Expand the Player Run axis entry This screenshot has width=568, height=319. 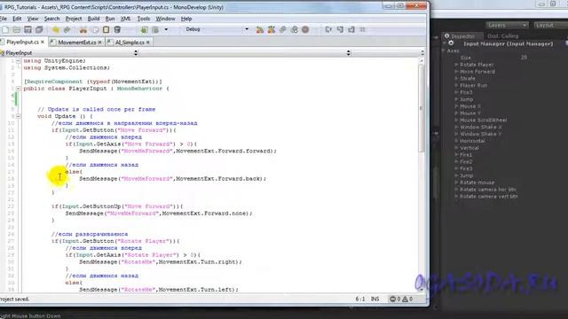pyautogui.click(x=457, y=85)
